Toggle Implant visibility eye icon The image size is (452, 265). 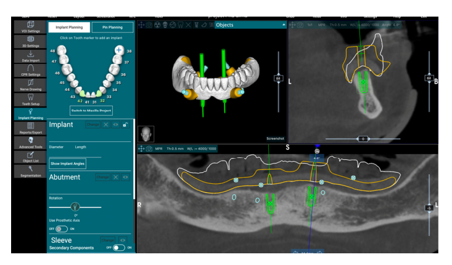pyautogui.click(x=115, y=125)
